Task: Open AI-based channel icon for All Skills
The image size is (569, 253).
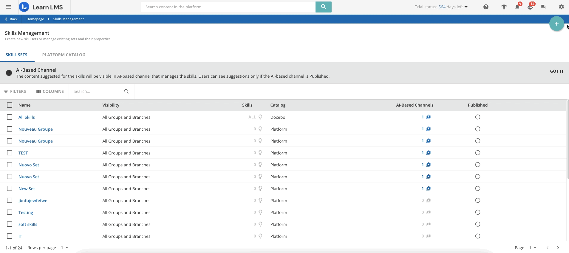Action: (x=428, y=117)
